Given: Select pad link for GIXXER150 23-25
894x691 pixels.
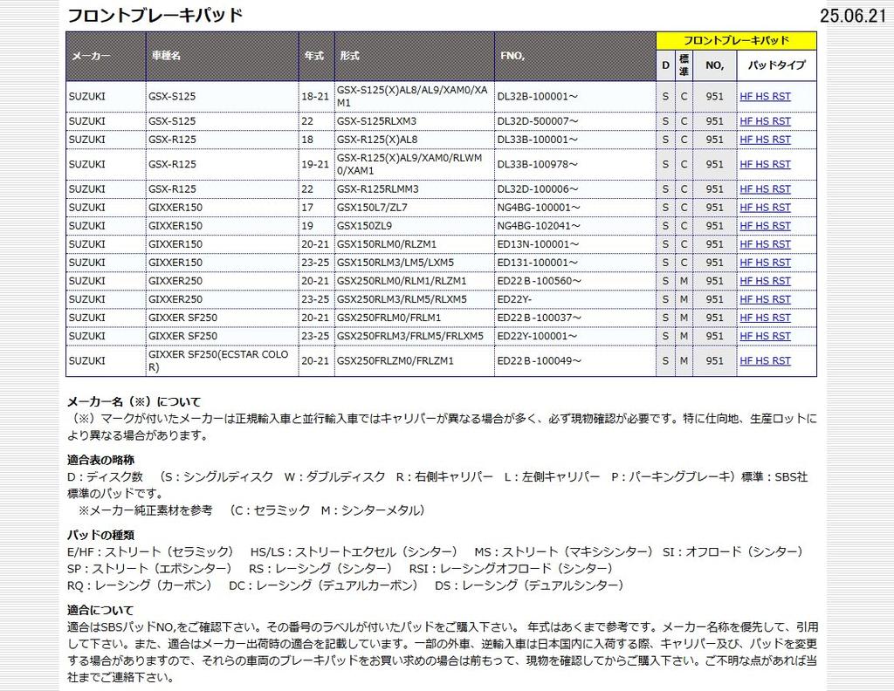Looking at the screenshot, I should pyautogui.click(x=765, y=263).
